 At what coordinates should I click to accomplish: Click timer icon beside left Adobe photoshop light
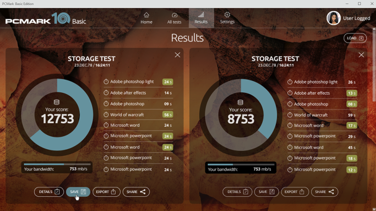coord(106,82)
